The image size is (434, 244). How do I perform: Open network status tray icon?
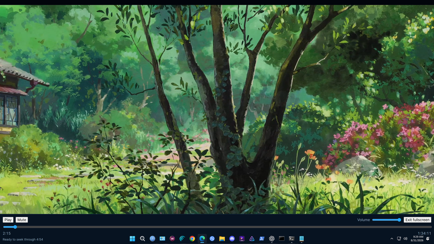point(399,239)
